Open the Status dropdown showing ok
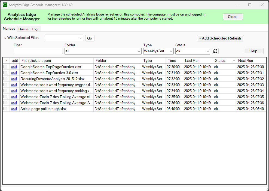The image size is (269, 191). coord(193,51)
